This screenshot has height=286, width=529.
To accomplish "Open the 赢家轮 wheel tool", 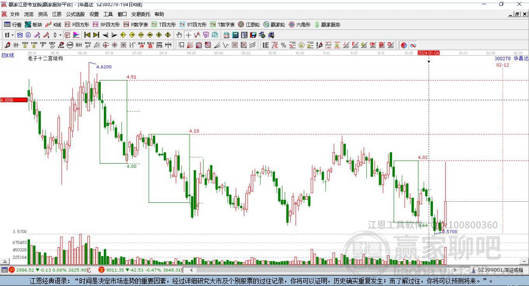I will tap(274, 25).
